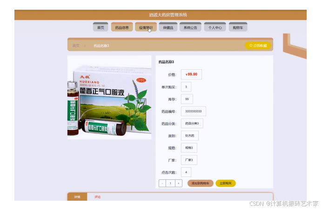
Task: Click the 单次购买 value 3
Action: tap(186, 87)
